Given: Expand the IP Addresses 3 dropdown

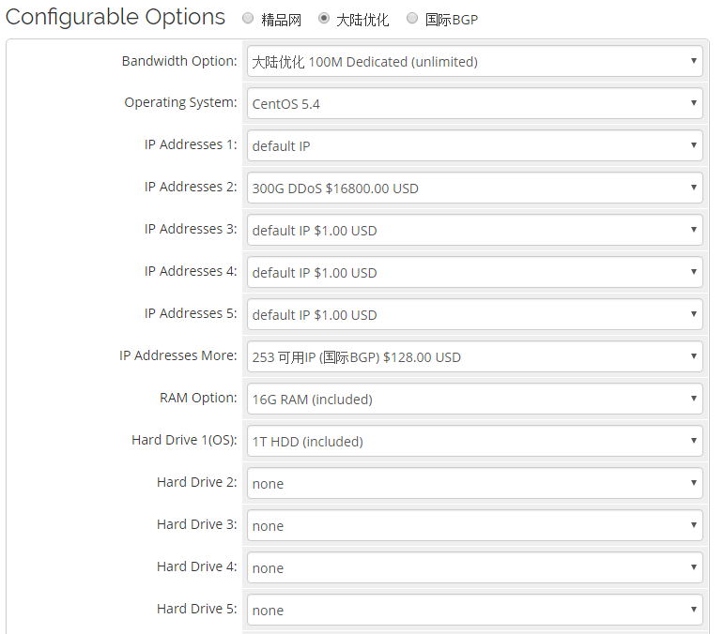Looking at the screenshot, I should 474,231.
